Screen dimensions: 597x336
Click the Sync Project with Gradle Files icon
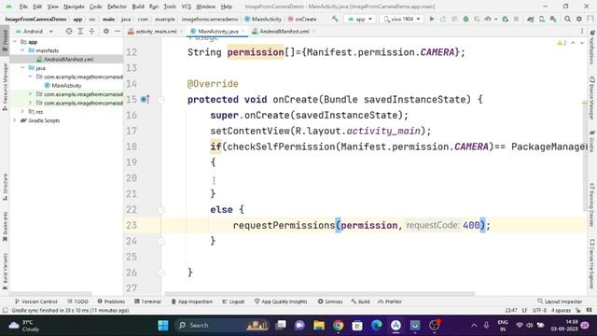(x=530, y=19)
